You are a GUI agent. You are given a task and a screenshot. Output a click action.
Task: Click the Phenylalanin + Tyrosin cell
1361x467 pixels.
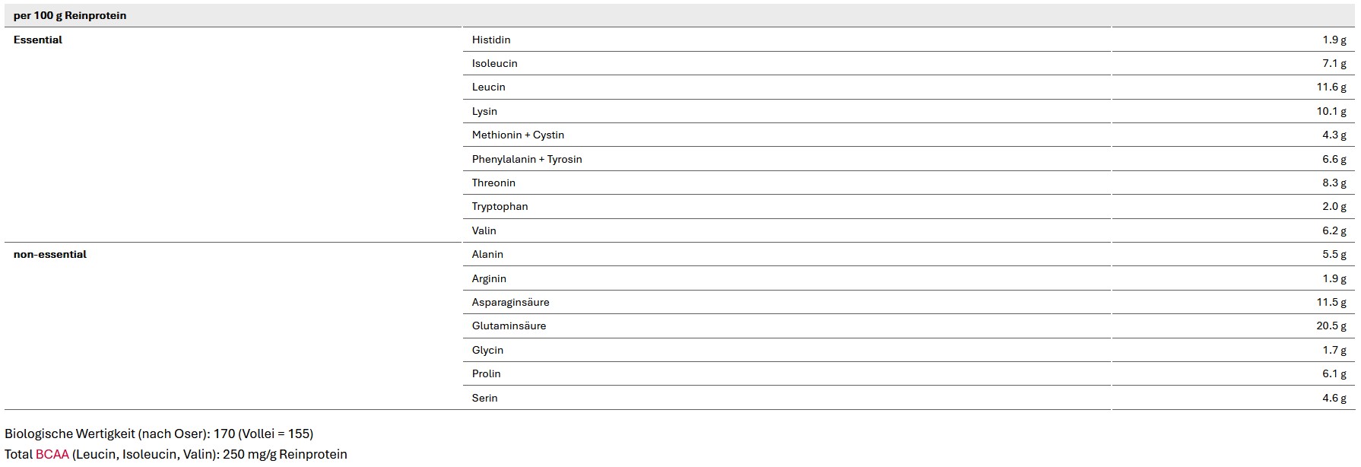click(x=527, y=159)
